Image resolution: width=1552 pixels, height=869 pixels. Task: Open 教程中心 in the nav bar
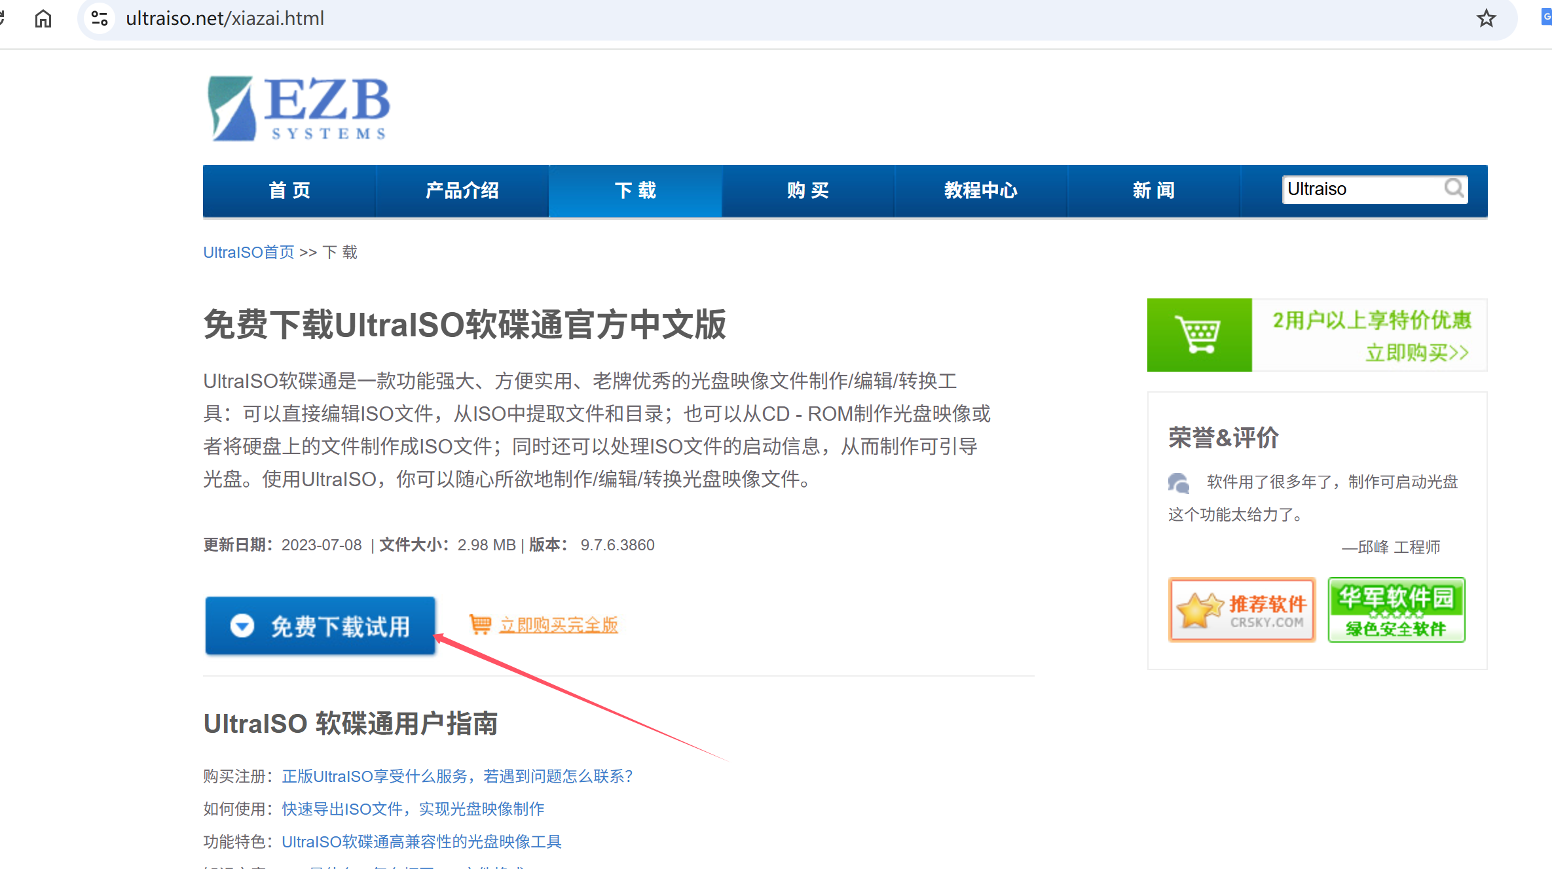(981, 190)
